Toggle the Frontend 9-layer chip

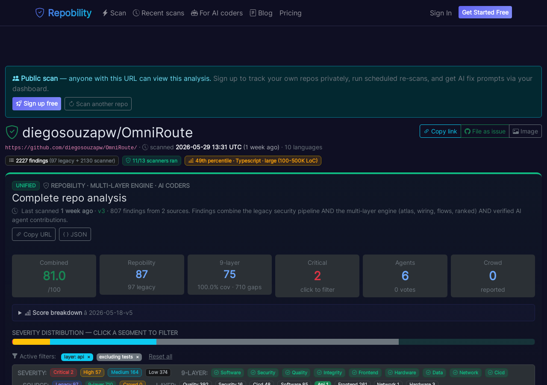click(x=365, y=373)
